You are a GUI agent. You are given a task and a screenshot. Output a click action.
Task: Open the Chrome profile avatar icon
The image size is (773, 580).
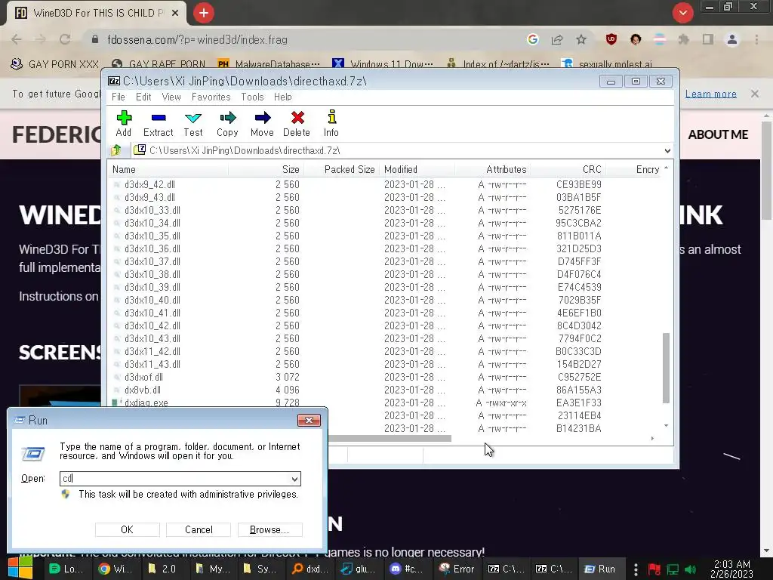732,39
